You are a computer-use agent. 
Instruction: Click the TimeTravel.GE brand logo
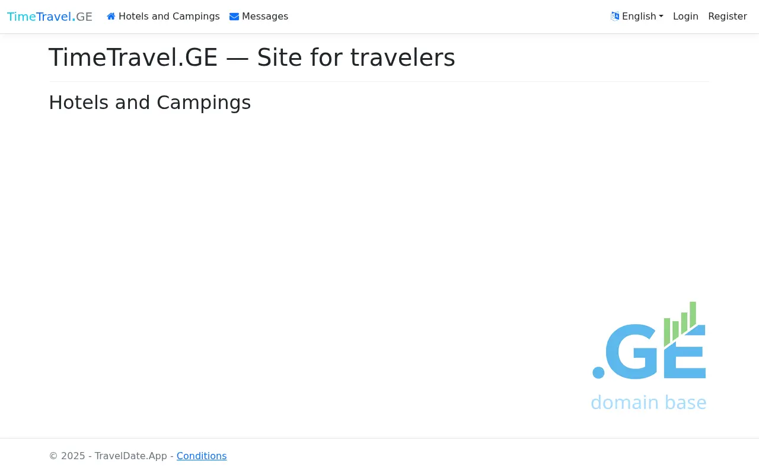coord(50,17)
